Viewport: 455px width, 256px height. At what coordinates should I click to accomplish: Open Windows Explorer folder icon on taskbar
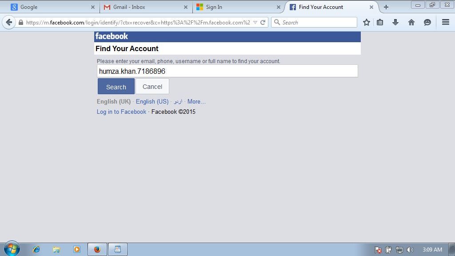pyautogui.click(x=56, y=249)
